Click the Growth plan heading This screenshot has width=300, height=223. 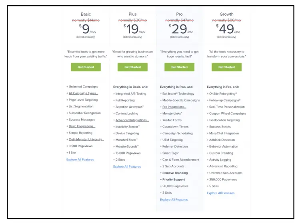point(226,14)
